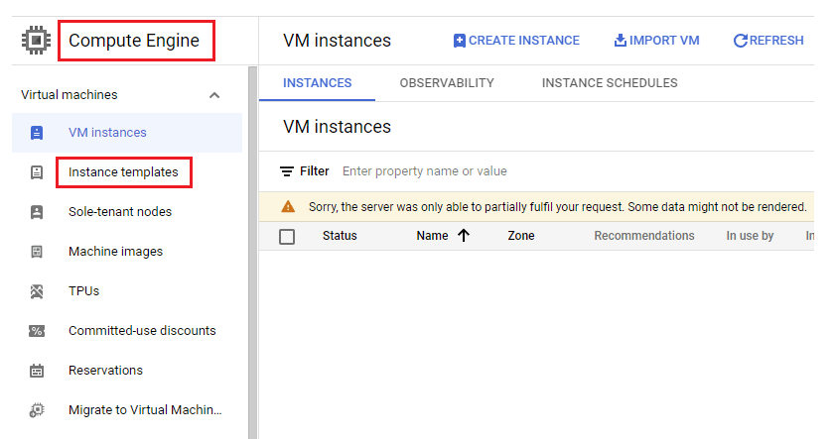This screenshot has height=439, width=835.
Task: Click the Committed-use discounts percent icon
Action: (x=37, y=331)
